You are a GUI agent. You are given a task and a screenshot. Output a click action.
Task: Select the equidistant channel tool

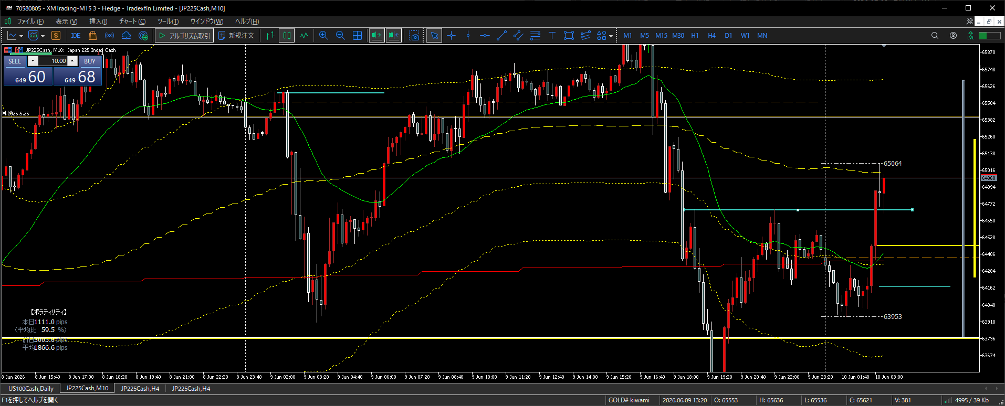[x=518, y=36]
